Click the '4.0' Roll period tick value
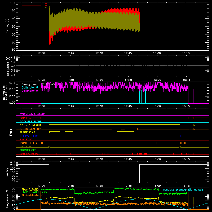The height and width of the screenshot is (212, 212). (13, 66)
